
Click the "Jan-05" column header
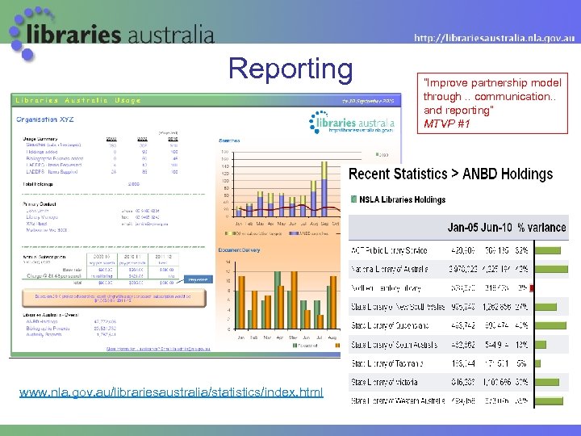pyautogui.click(x=462, y=227)
